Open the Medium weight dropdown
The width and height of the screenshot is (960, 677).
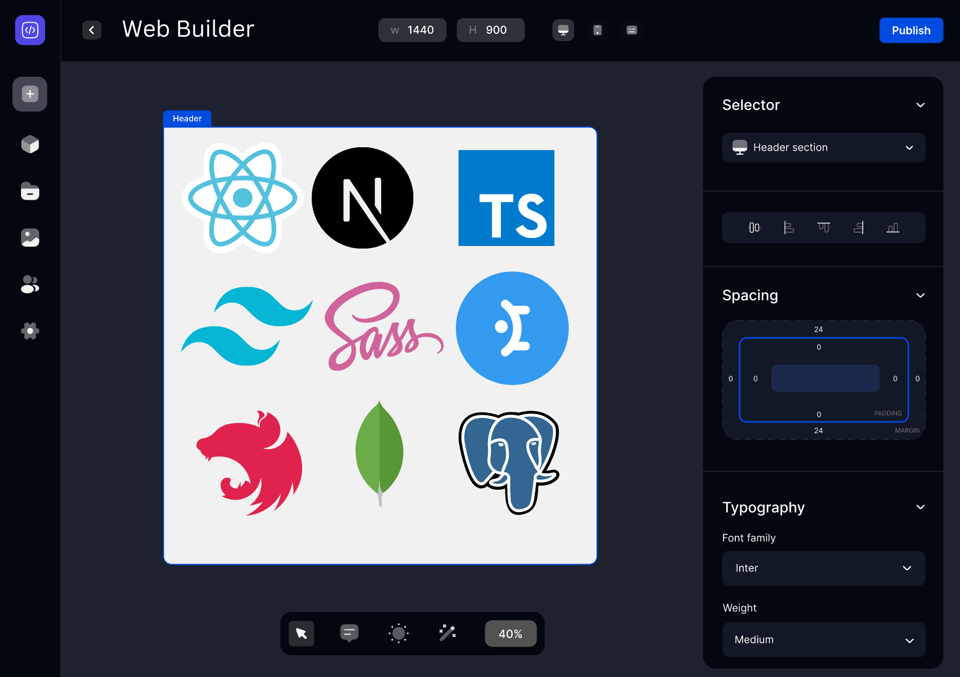coord(823,640)
